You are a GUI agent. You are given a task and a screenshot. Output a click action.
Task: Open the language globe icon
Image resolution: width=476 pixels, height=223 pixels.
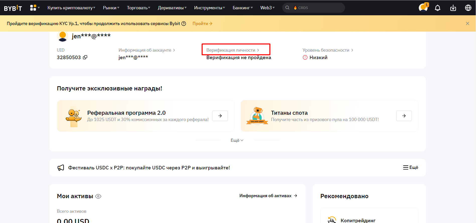[x=468, y=8]
